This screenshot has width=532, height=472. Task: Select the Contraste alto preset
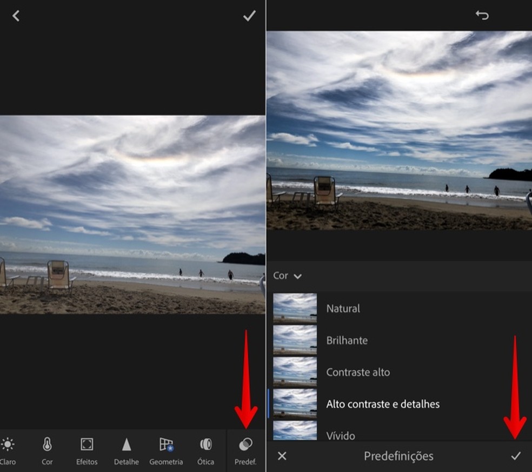click(x=357, y=373)
